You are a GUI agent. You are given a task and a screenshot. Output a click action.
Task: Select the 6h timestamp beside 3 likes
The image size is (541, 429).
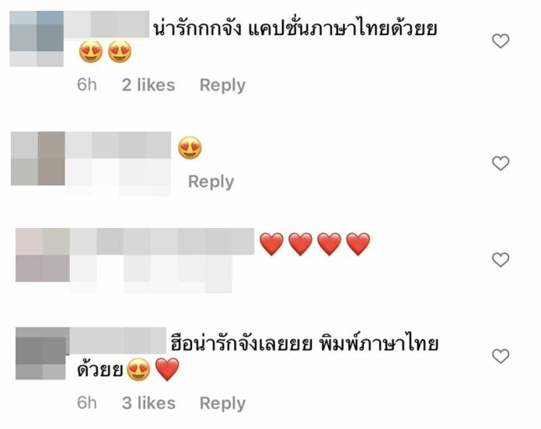[86, 403]
